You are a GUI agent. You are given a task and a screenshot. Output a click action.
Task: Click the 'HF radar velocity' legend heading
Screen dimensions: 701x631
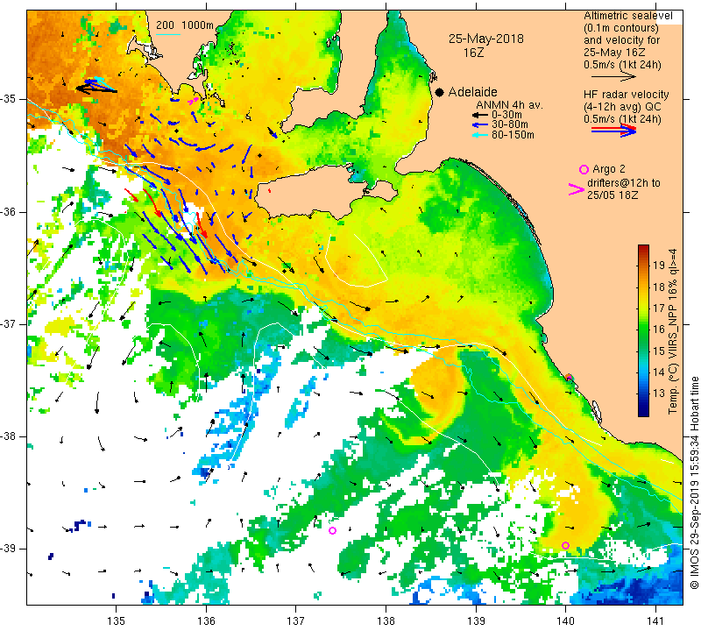click(x=626, y=95)
